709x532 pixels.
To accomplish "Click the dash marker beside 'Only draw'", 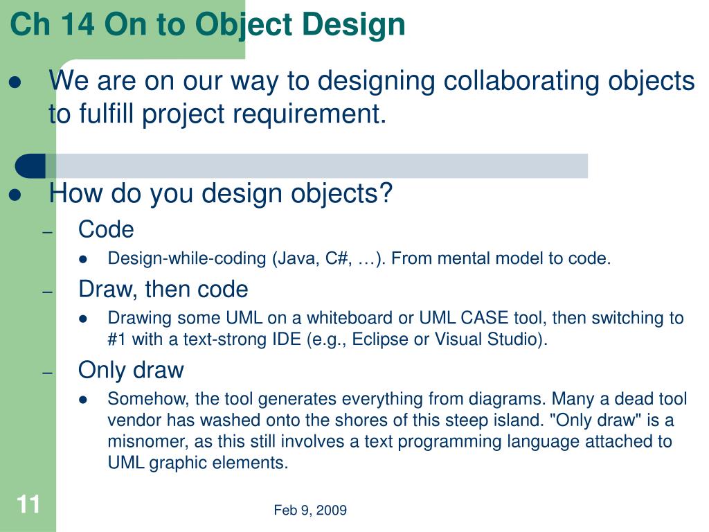I will [x=48, y=373].
